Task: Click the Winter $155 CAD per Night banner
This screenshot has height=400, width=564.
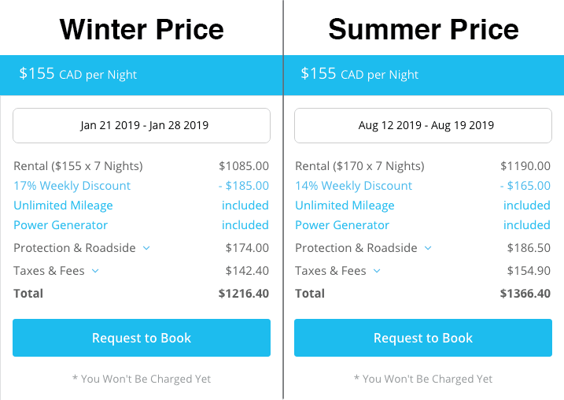Action: [142, 75]
